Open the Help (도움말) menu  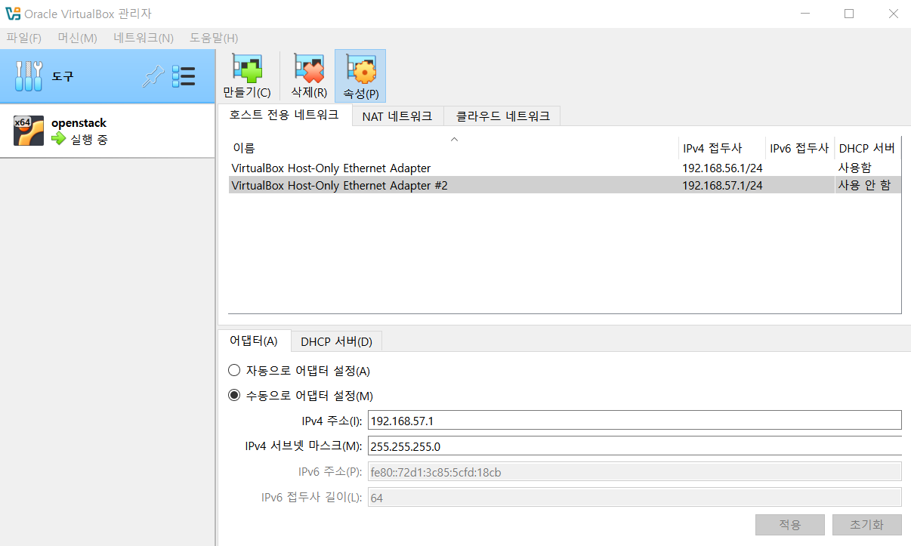click(214, 38)
